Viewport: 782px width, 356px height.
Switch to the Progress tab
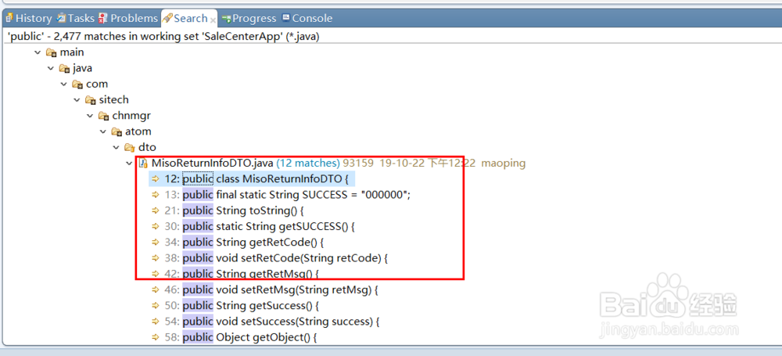(249, 19)
